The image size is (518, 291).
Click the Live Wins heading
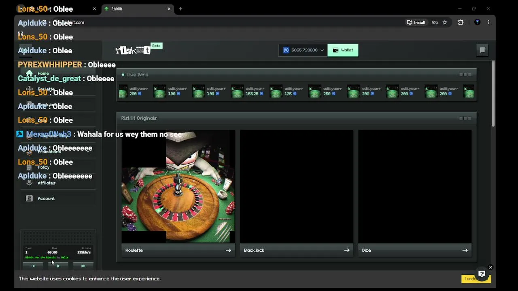(x=137, y=75)
